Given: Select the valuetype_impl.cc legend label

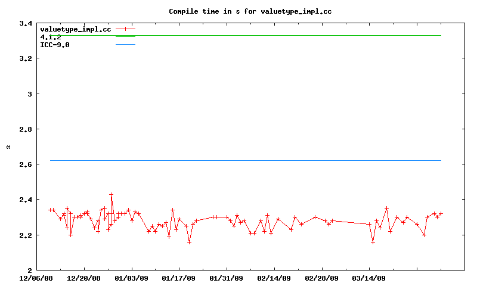Looking at the screenshot, I should click(75, 29).
